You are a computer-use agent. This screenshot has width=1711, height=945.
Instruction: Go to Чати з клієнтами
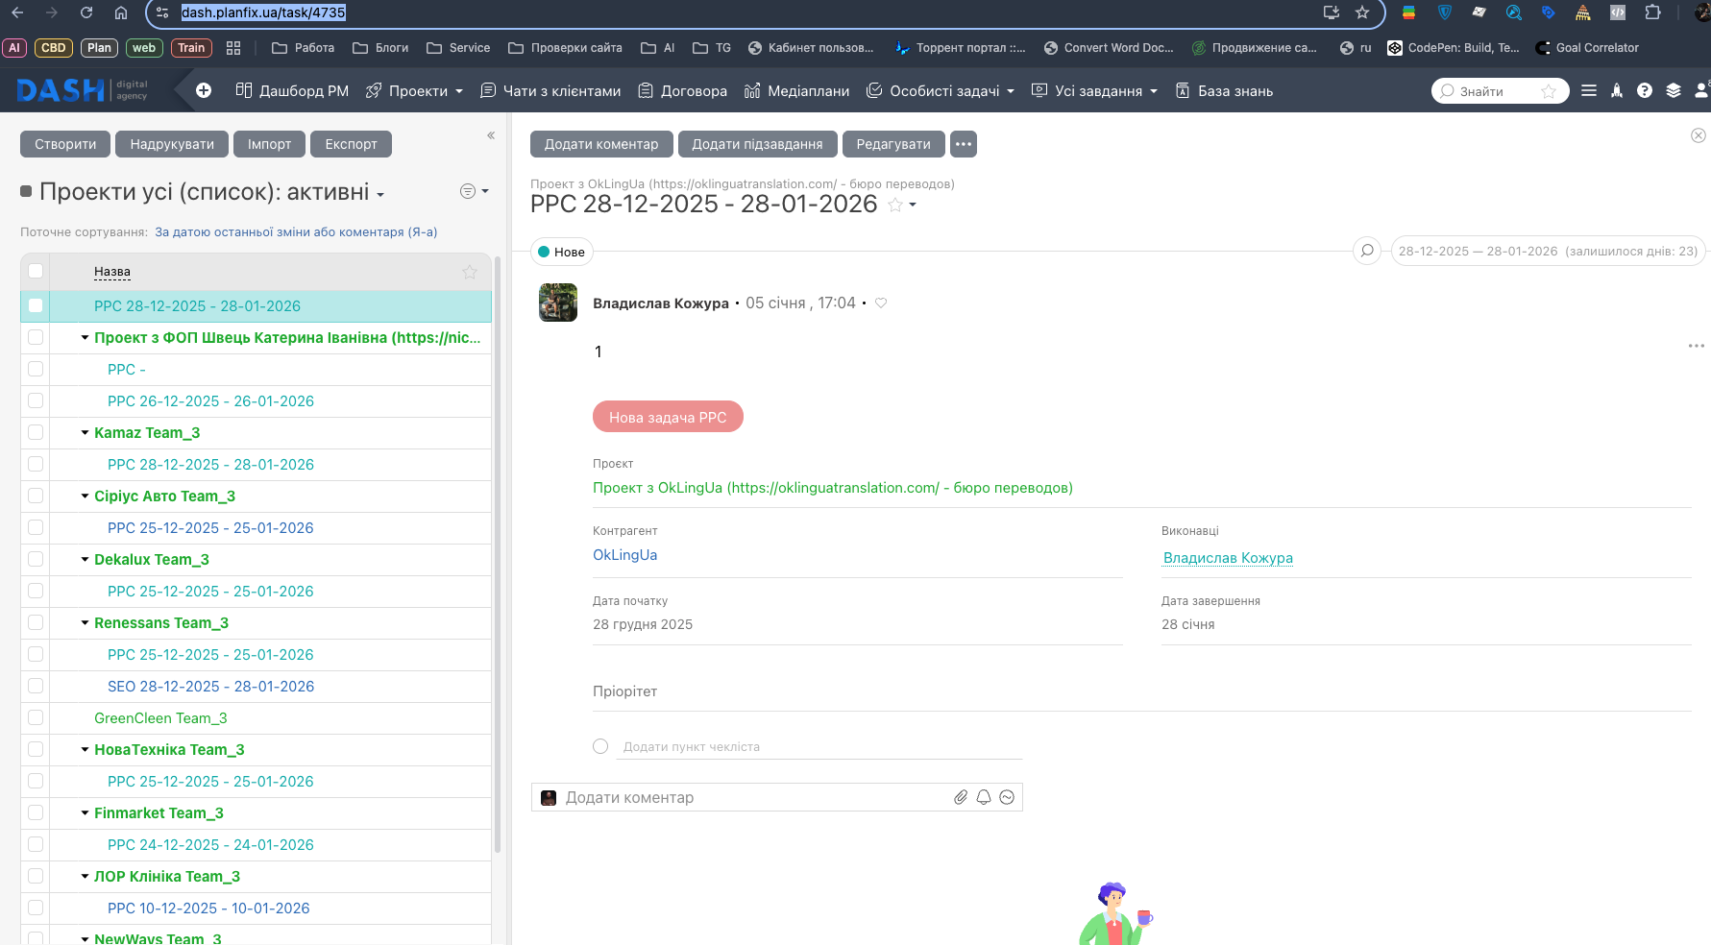coord(550,90)
